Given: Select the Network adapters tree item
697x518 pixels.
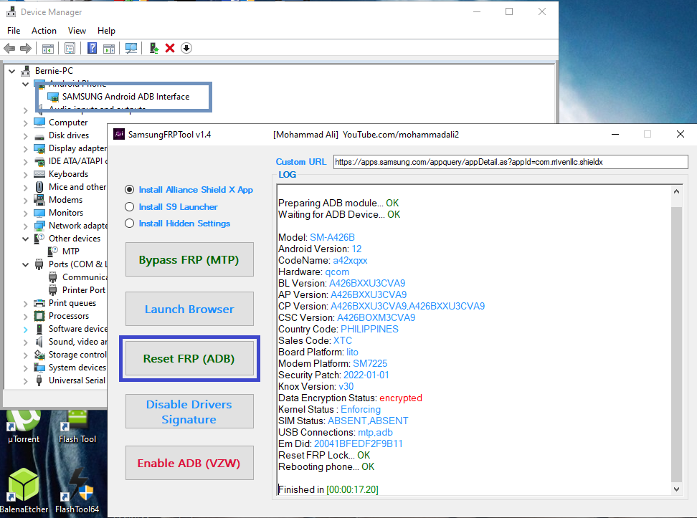Looking at the screenshot, I should coord(77,226).
